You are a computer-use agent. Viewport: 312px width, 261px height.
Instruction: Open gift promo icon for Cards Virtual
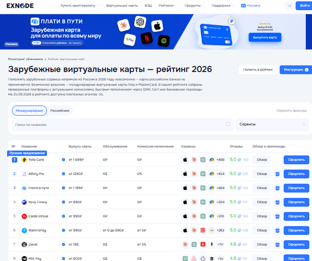click(277, 216)
